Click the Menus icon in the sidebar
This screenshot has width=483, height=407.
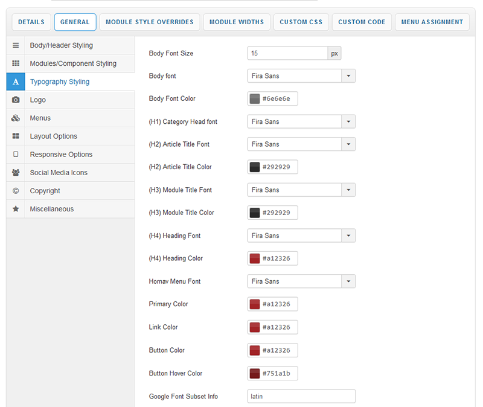pos(16,118)
